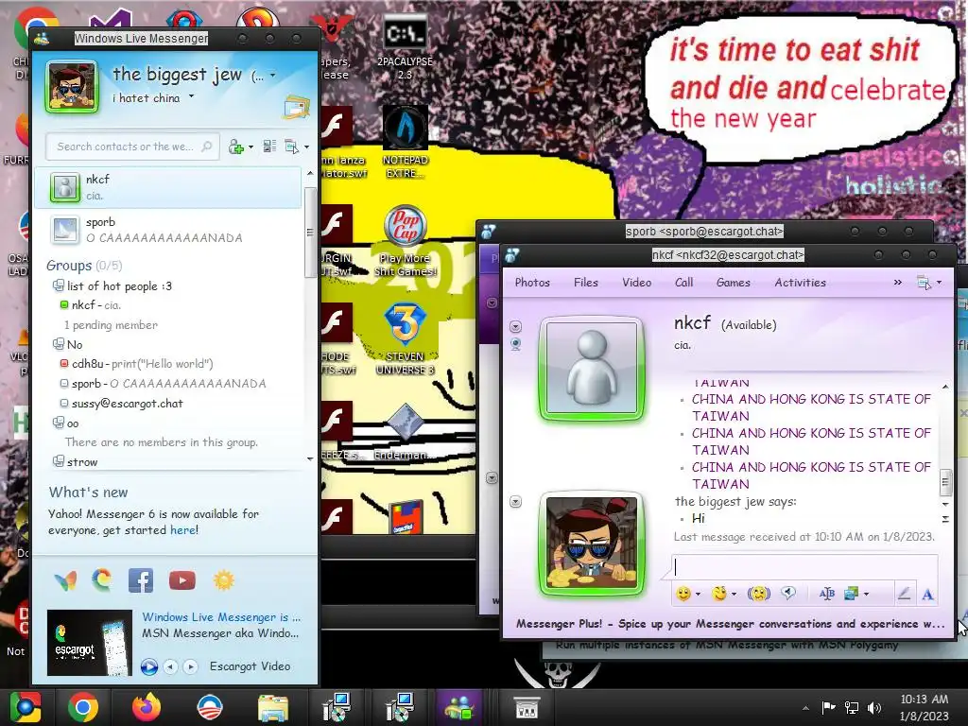Screen dimensions: 968x726
Task: Collapse my own display picture panel
Action: click(x=515, y=502)
